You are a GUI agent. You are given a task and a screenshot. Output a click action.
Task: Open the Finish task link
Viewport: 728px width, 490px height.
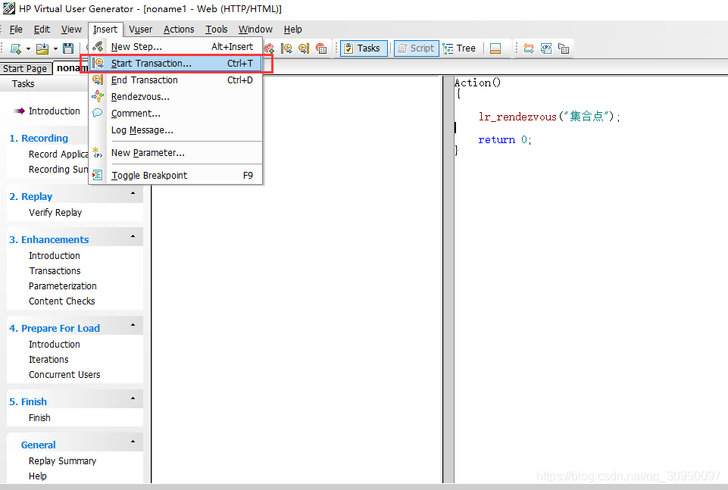click(39, 417)
